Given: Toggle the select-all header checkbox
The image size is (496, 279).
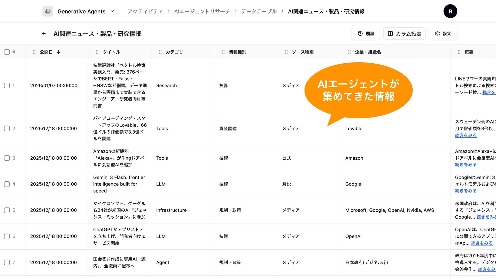Looking at the screenshot, I should 7,52.
